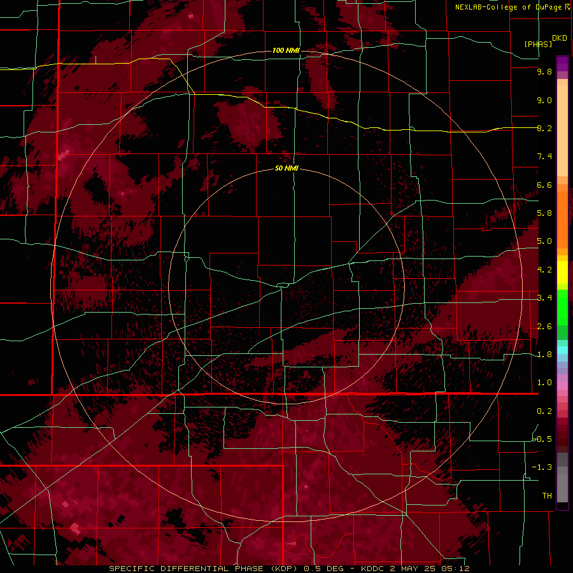Select the orange band in the legend

click(x=562, y=219)
